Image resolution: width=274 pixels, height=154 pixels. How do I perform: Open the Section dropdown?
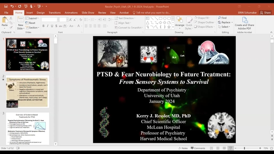pyautogui.click(x=33, y=27)
